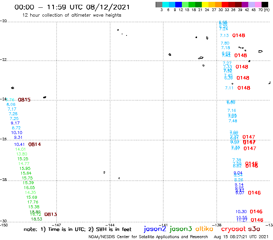Click the wave height value '8.26'
273x240 pixels.
239,180
